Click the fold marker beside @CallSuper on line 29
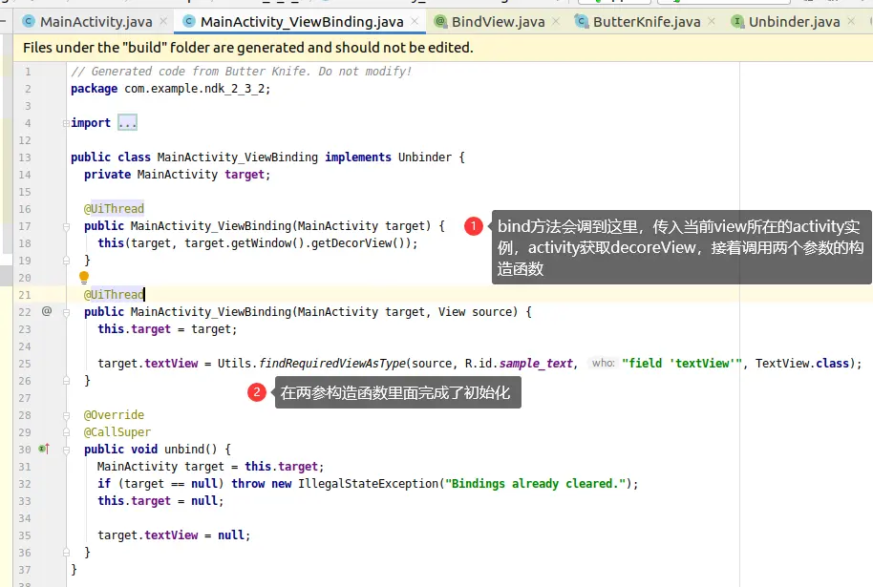873x587 pixels. pos(66,432)
